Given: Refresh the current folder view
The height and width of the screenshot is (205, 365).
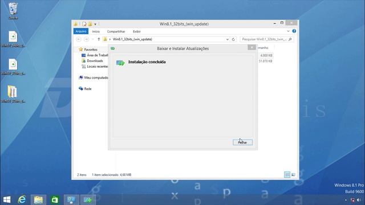Looking at the screenshot, I should pos(233,39).
